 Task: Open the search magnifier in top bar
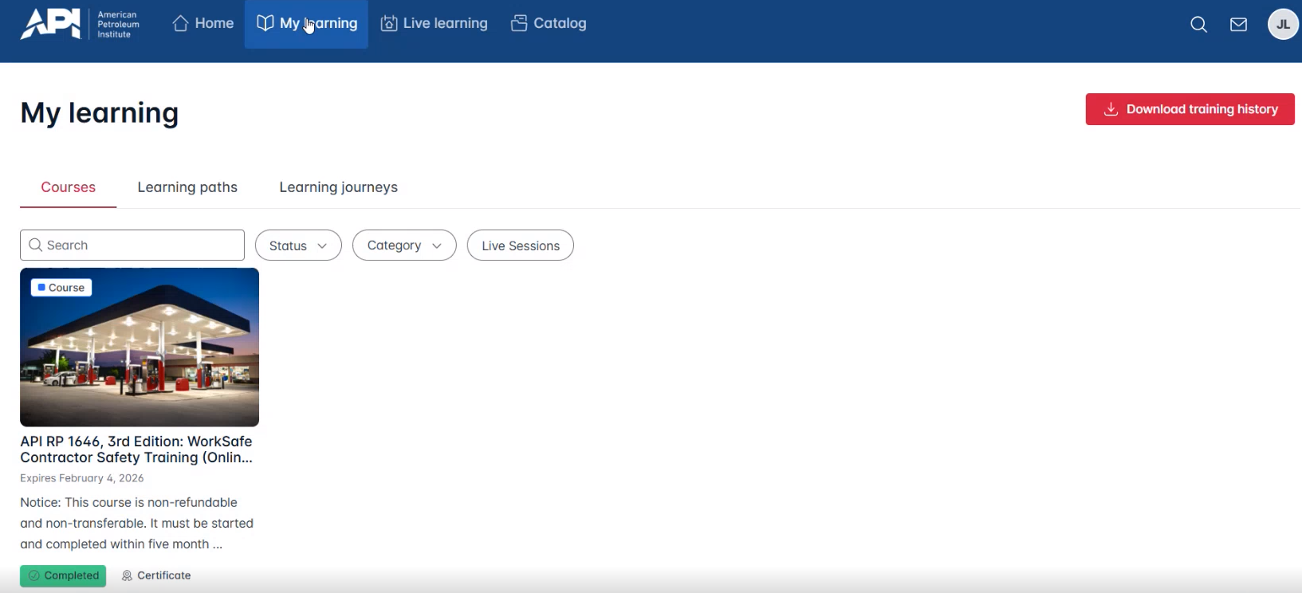tap(1198, 25)
